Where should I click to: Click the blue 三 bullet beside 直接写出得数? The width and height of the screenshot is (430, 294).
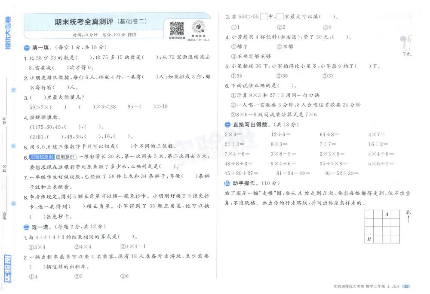tap(227, 125)
